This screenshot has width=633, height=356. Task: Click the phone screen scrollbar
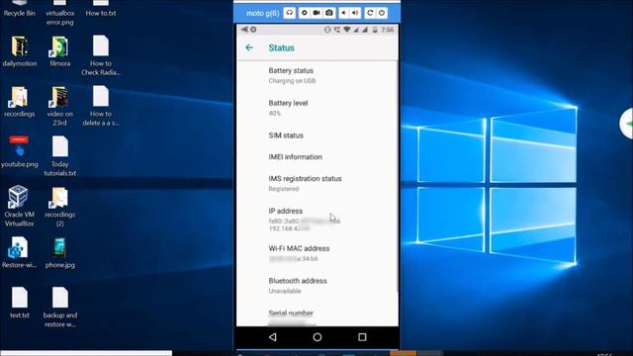[398, 176]
